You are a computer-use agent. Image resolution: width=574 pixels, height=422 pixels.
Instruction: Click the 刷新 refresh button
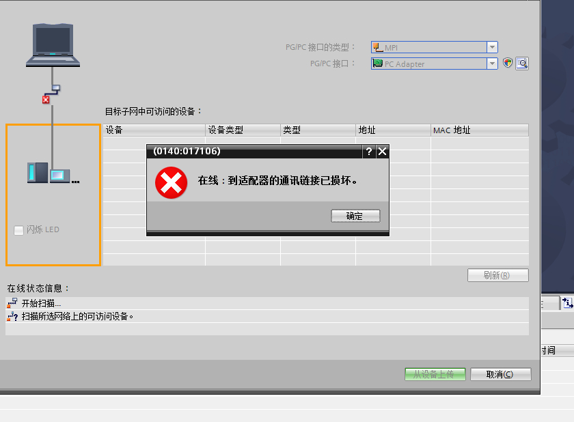point(497,276)
